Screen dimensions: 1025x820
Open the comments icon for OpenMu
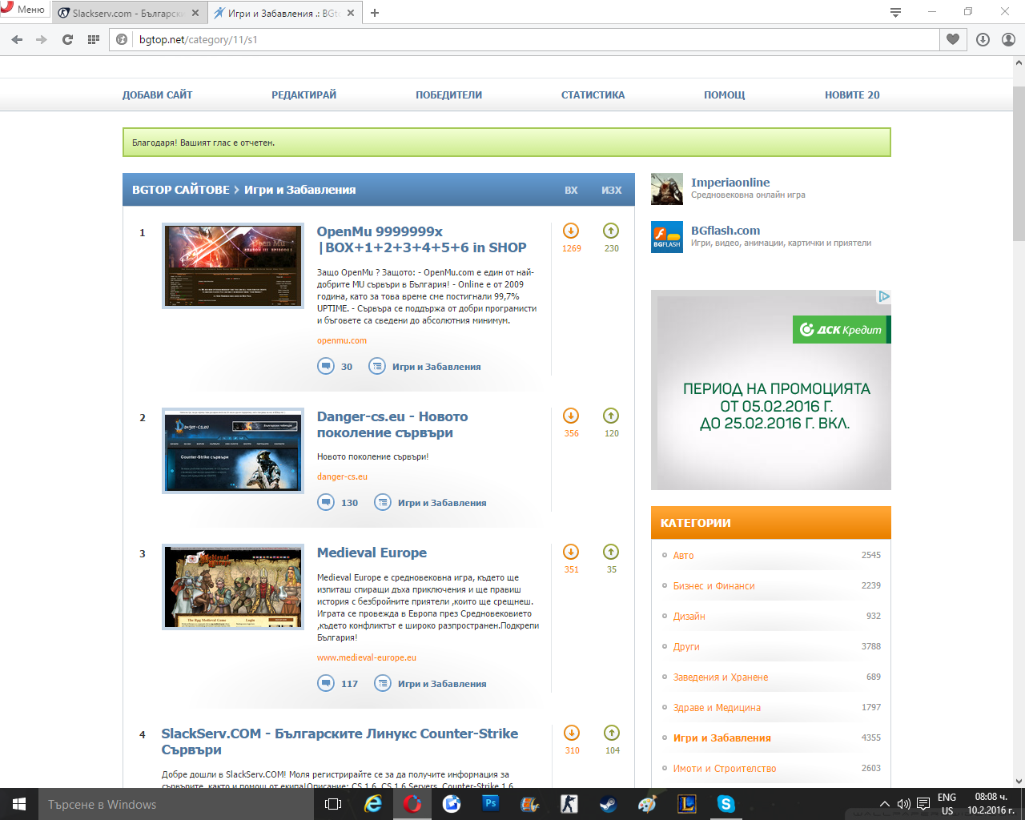326,366
